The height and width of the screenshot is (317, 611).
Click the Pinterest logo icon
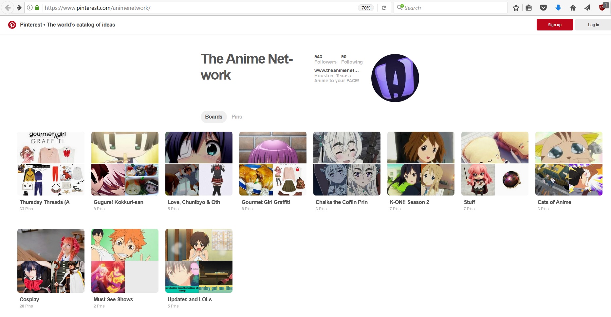(12, 25)
